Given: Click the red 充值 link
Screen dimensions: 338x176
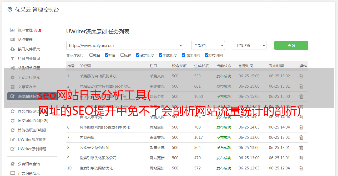Looking at the screenshot, I should (x=37, y=30).
